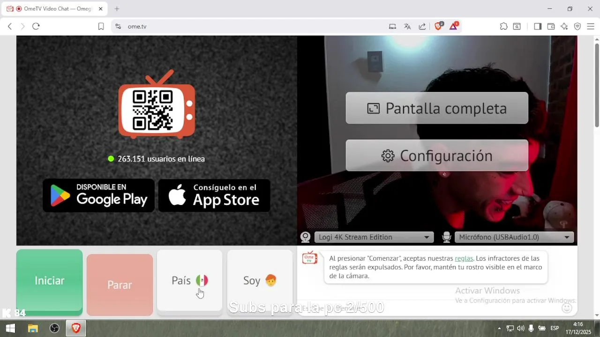
Task: Open Brave Rewards triangle icon
Action: click(454, 26)
